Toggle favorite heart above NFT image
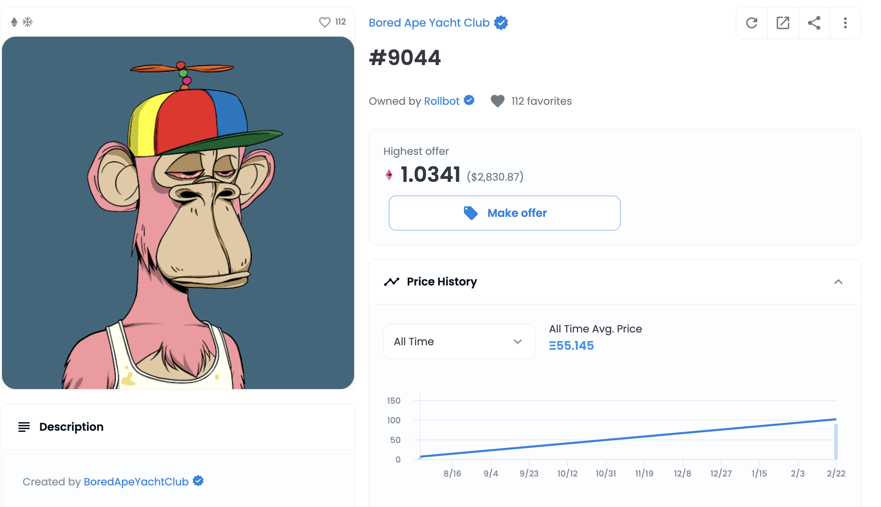The width and height of the screenshot is (881, 507). point(325,22)
